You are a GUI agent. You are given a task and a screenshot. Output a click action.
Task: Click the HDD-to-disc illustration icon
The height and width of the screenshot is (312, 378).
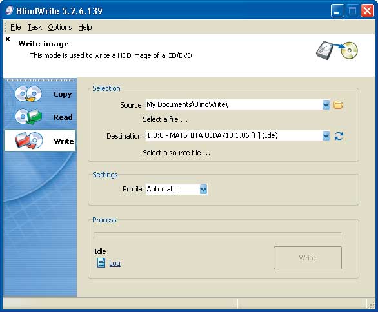337,50
